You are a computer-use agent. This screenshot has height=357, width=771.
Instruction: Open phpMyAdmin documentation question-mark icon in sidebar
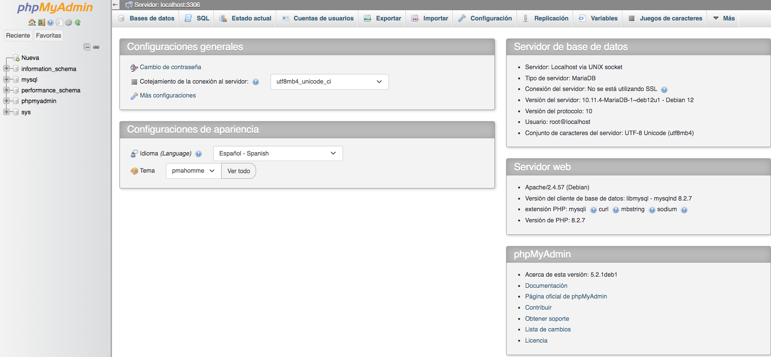pyautogui.click(x=50, y=22)
